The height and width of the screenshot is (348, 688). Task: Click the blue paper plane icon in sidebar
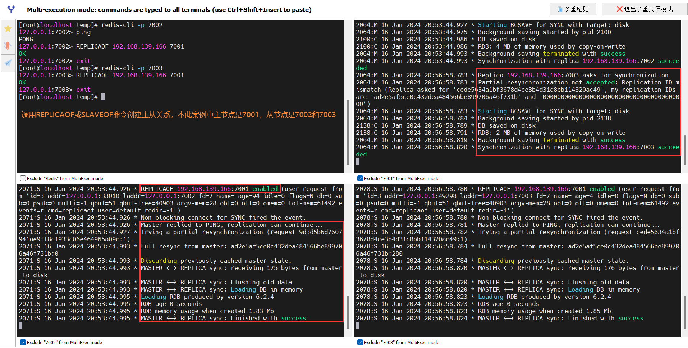pos(8,63)
